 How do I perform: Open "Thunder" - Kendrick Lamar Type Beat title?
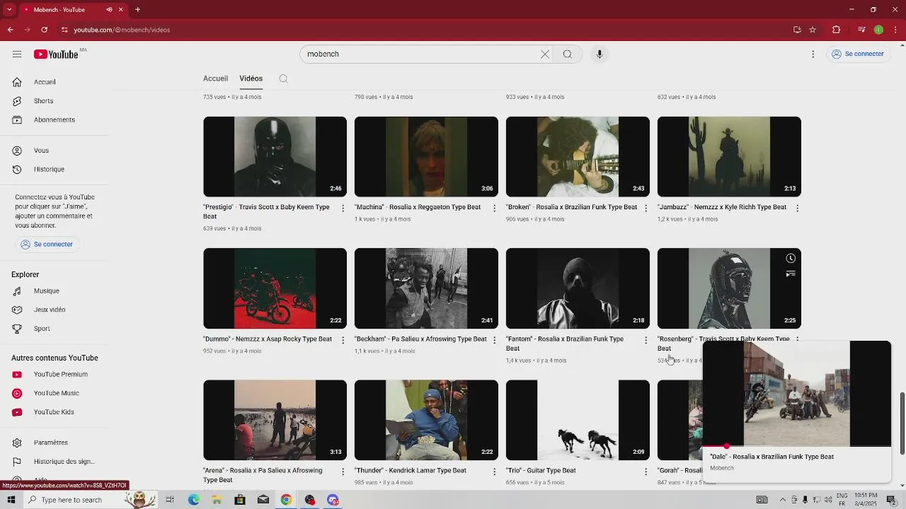(x=411, y=471)
